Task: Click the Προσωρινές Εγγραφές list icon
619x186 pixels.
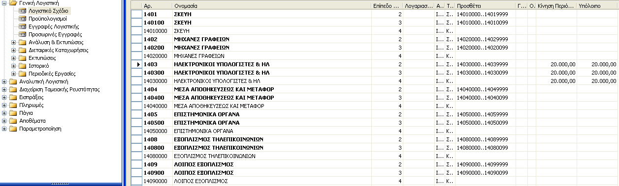Action: [22, 34]
